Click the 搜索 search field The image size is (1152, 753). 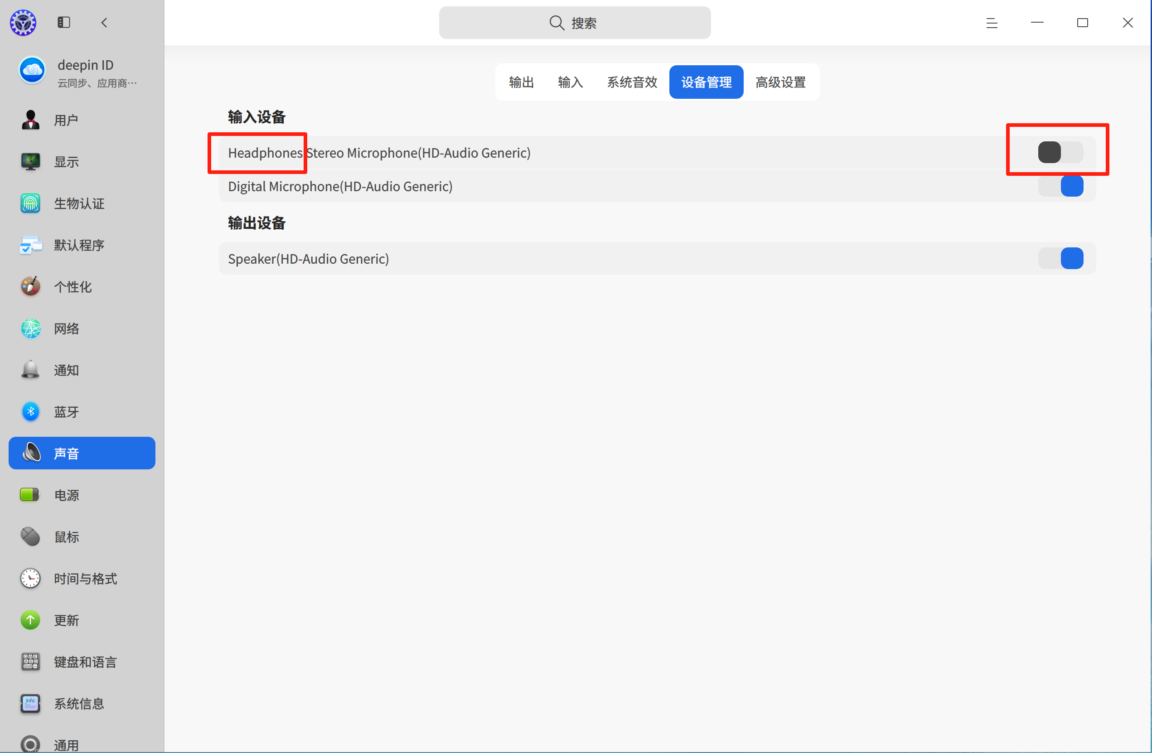point(575,23)
